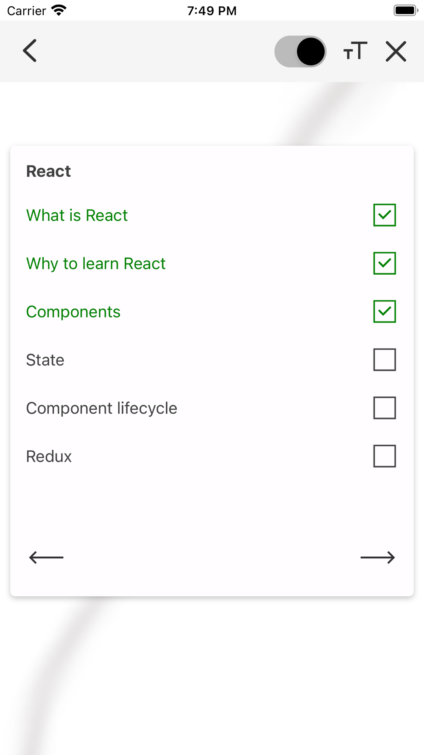Go to next card with right arrow
424x755 pixels.
pos(377,557)
